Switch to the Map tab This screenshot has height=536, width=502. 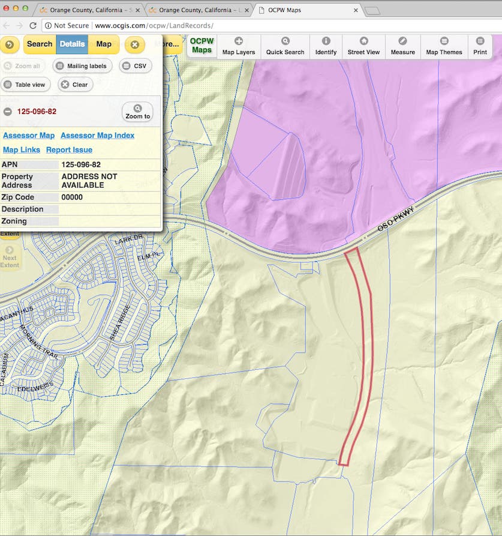pyautogui.click(x=104, y=44)
